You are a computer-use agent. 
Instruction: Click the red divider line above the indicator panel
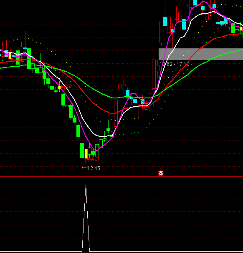[x=121, y=177]
